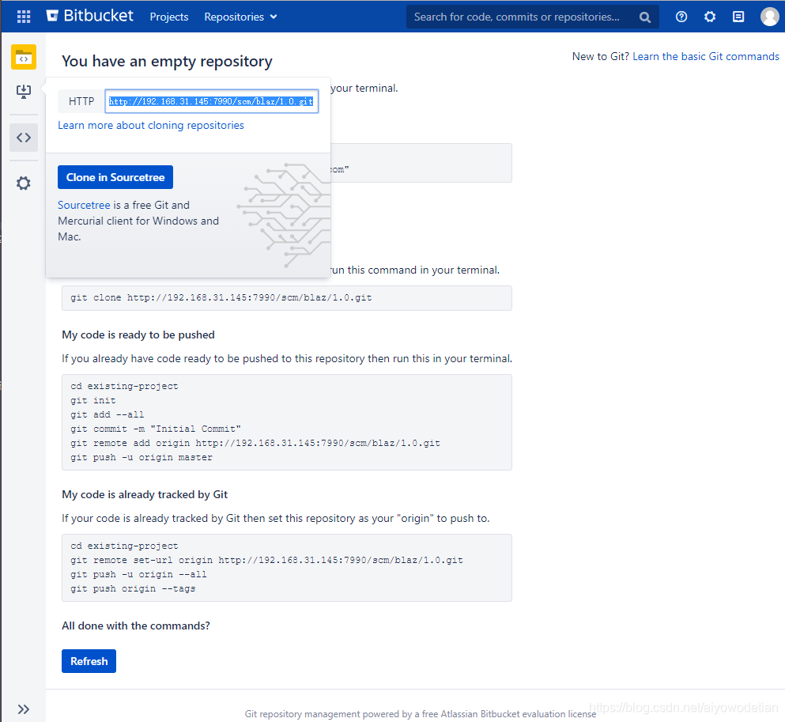Open Repository settings gear in sidebar

click(24, 183)
